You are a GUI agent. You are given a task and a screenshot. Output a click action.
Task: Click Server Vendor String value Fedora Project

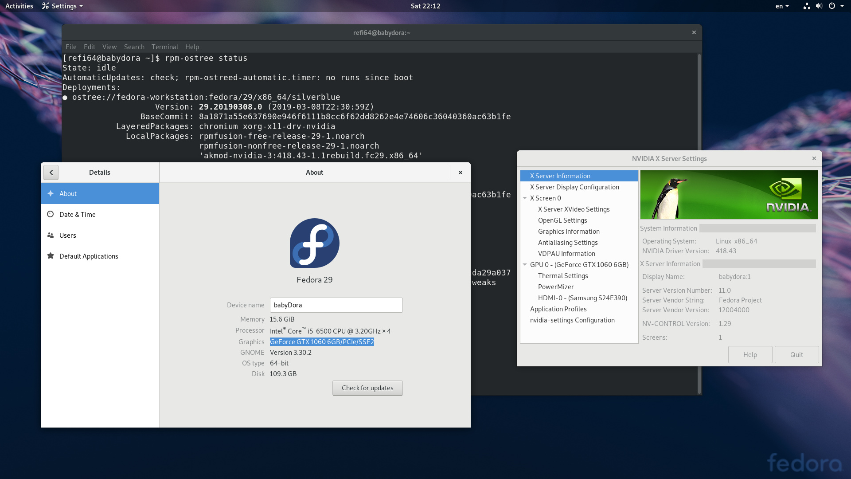(x=740, y=300)
